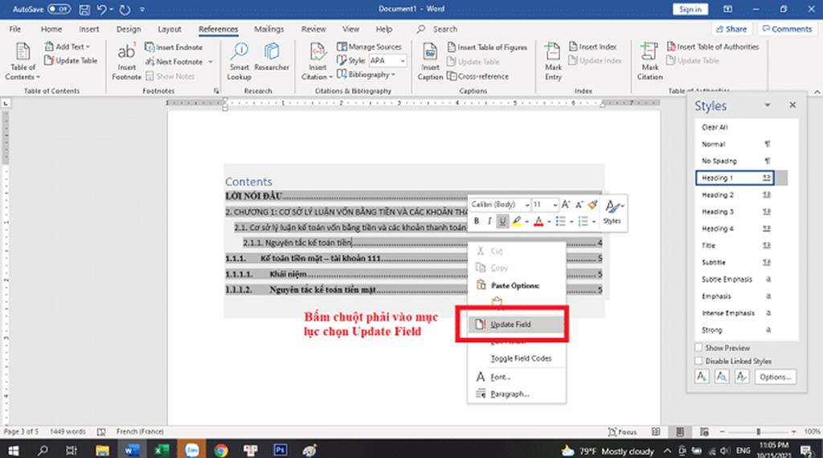Customize Quick Access Toolbar dropdown

click(x=142, y=10)
